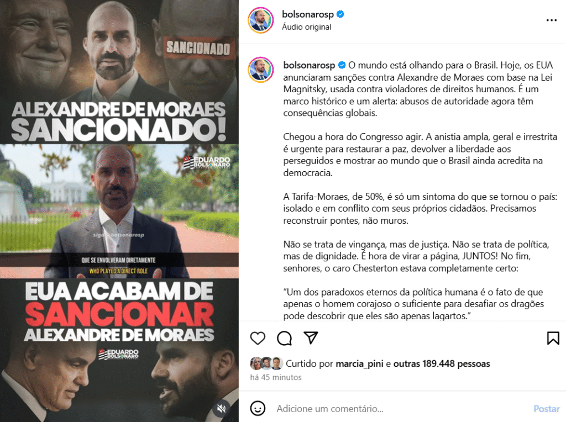Click the comment field Adicione um comentário

pos(401,409)
